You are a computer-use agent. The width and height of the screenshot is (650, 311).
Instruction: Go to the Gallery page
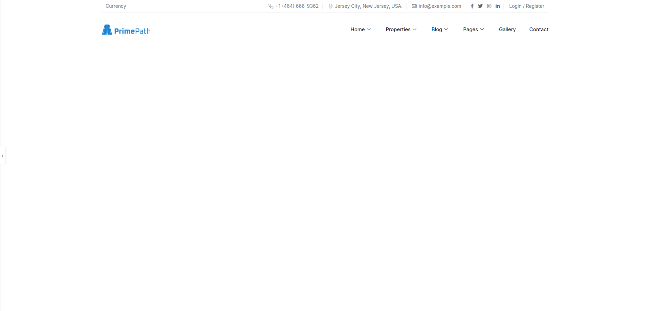tap(507, 29)
